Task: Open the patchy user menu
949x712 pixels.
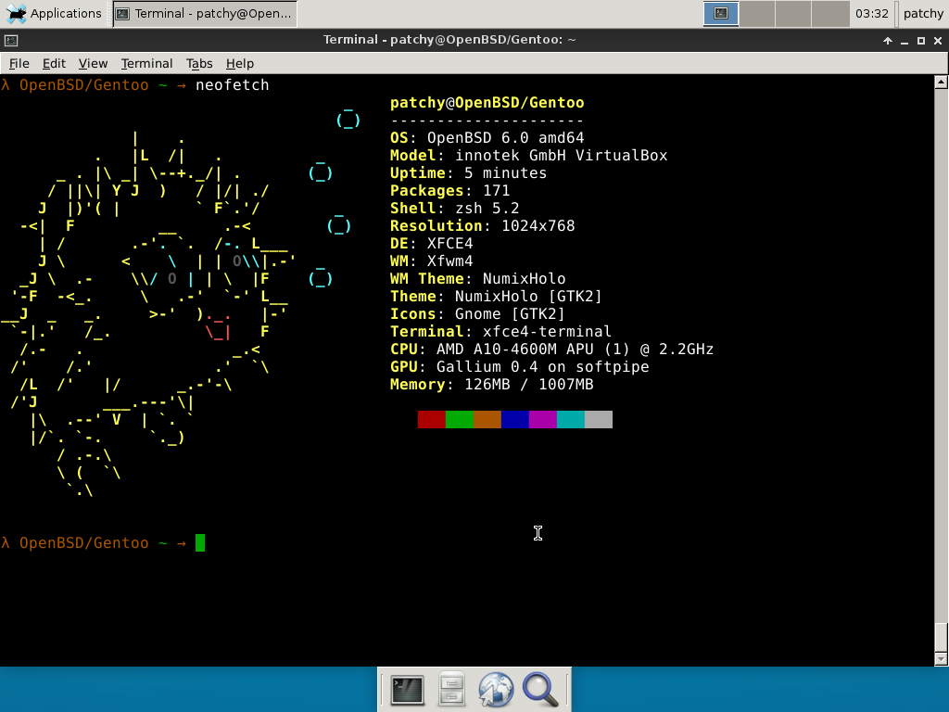Action: [x=922, y=13]
